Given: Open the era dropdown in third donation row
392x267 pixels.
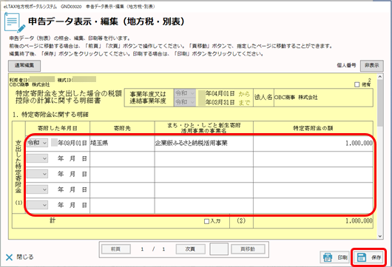Looking at the screenshot, I should [x=37, y=174].
